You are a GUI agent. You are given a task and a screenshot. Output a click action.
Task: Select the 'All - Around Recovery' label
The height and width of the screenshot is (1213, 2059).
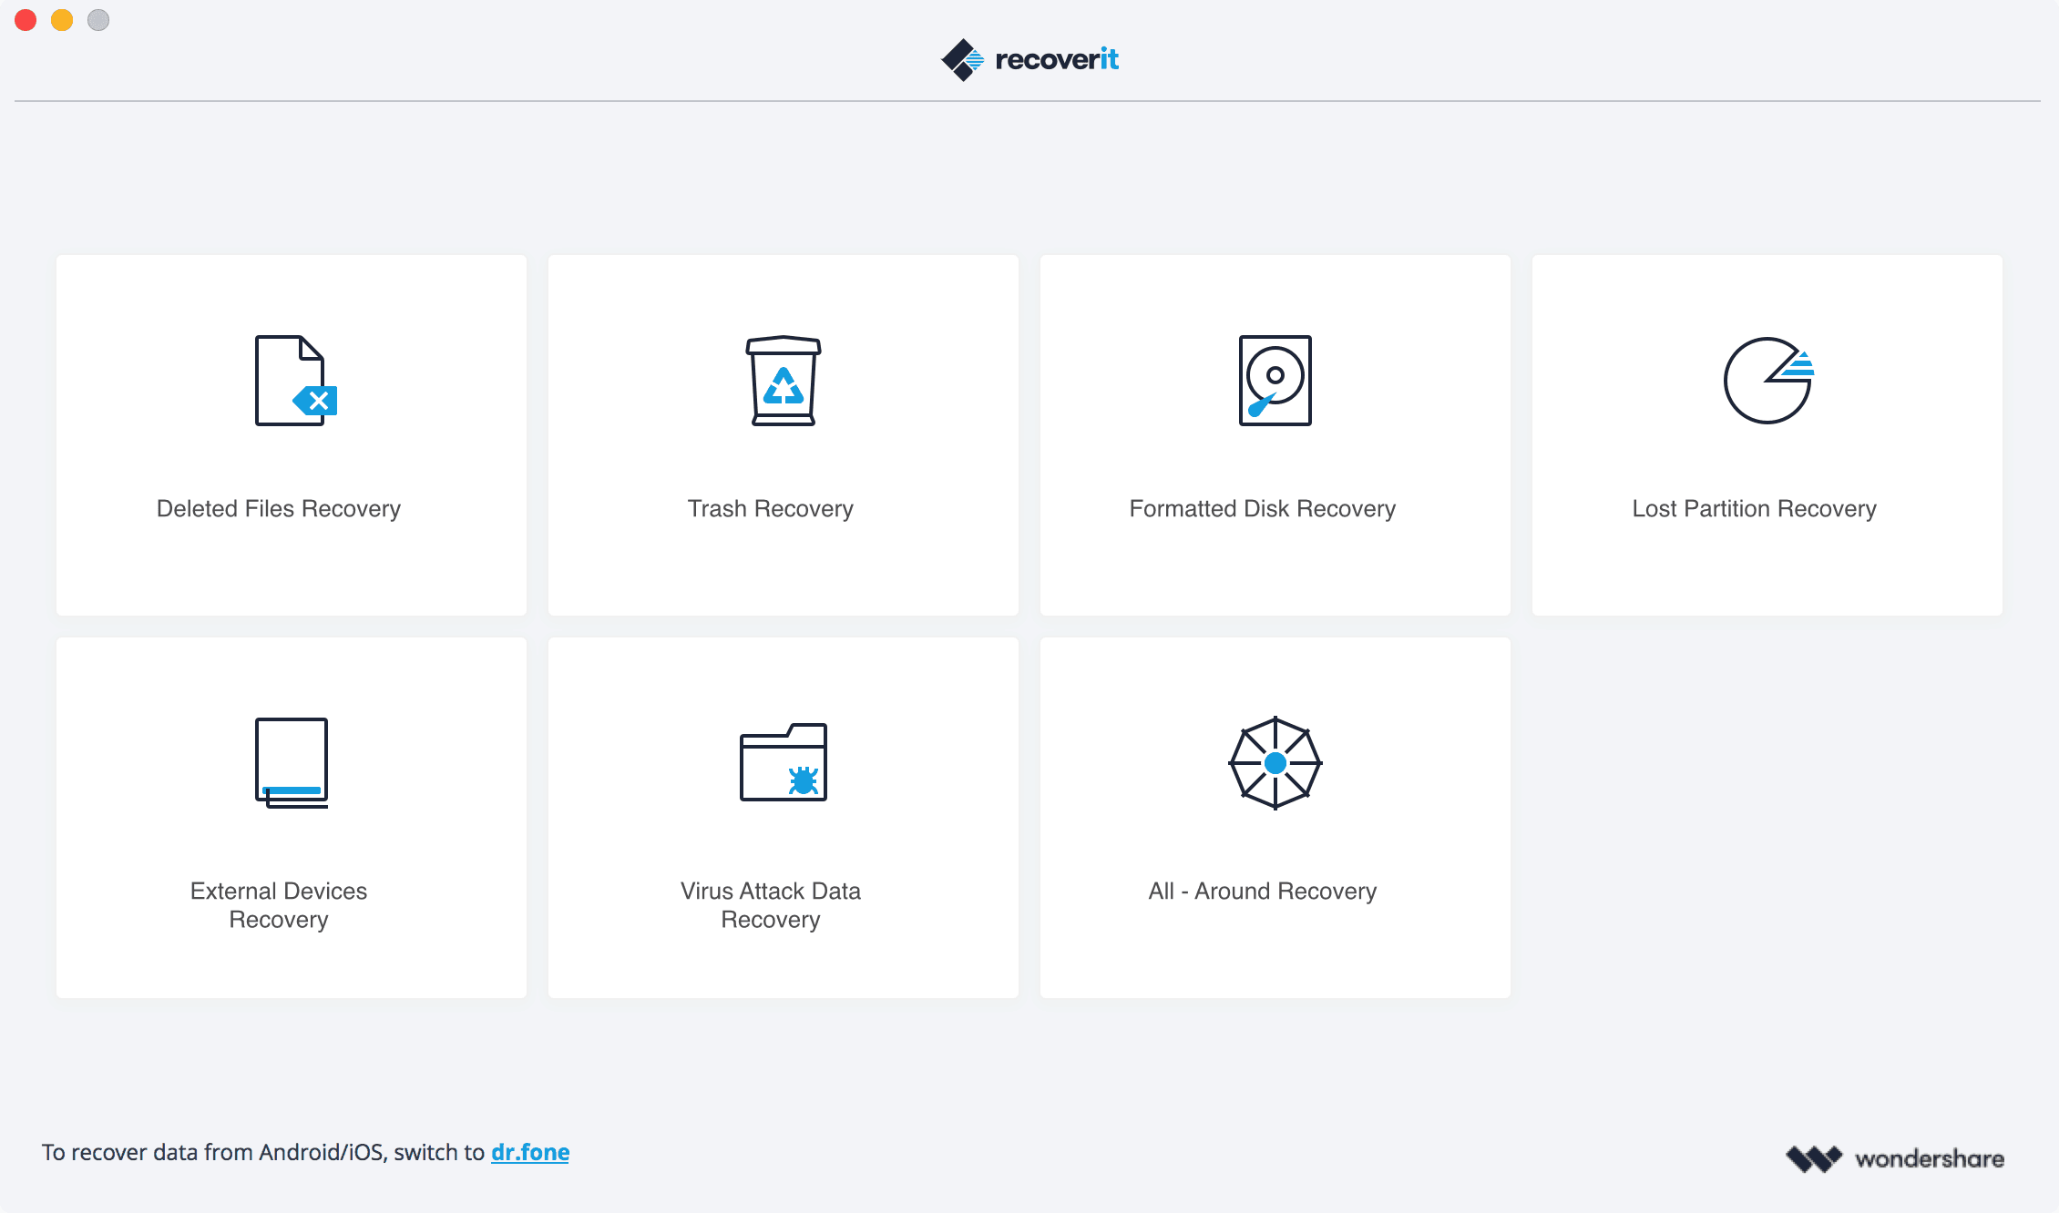point(1263,891)
